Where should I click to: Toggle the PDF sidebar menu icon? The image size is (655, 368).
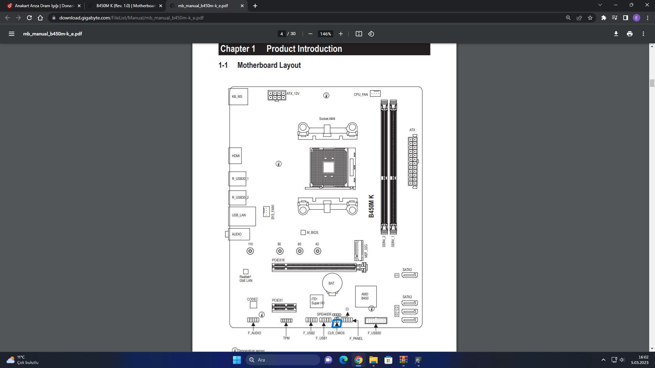point(12,34)
